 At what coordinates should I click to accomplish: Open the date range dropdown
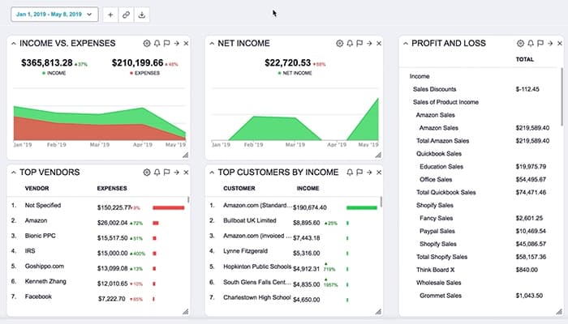(54, 15)
